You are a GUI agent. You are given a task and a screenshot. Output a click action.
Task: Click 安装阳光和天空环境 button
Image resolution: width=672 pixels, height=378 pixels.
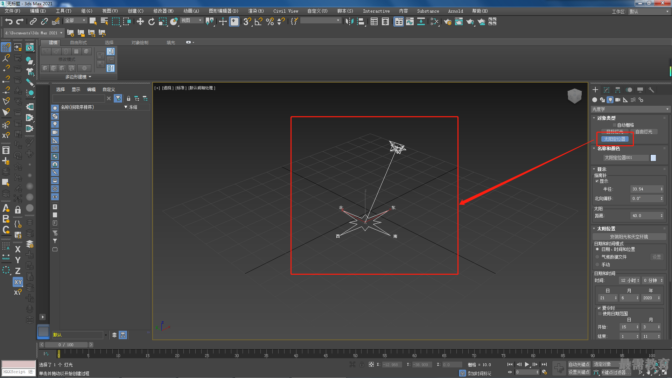pos(629,237)
